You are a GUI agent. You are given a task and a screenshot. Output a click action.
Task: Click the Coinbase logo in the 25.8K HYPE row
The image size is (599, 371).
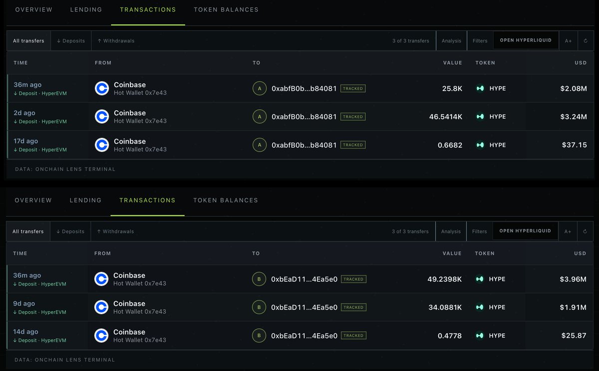(102, 88)
